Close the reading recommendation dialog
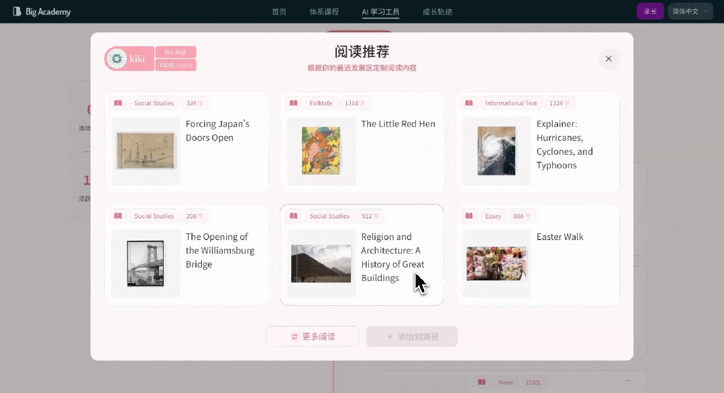This screenshot has height=393, width=724. click(609, 59)
